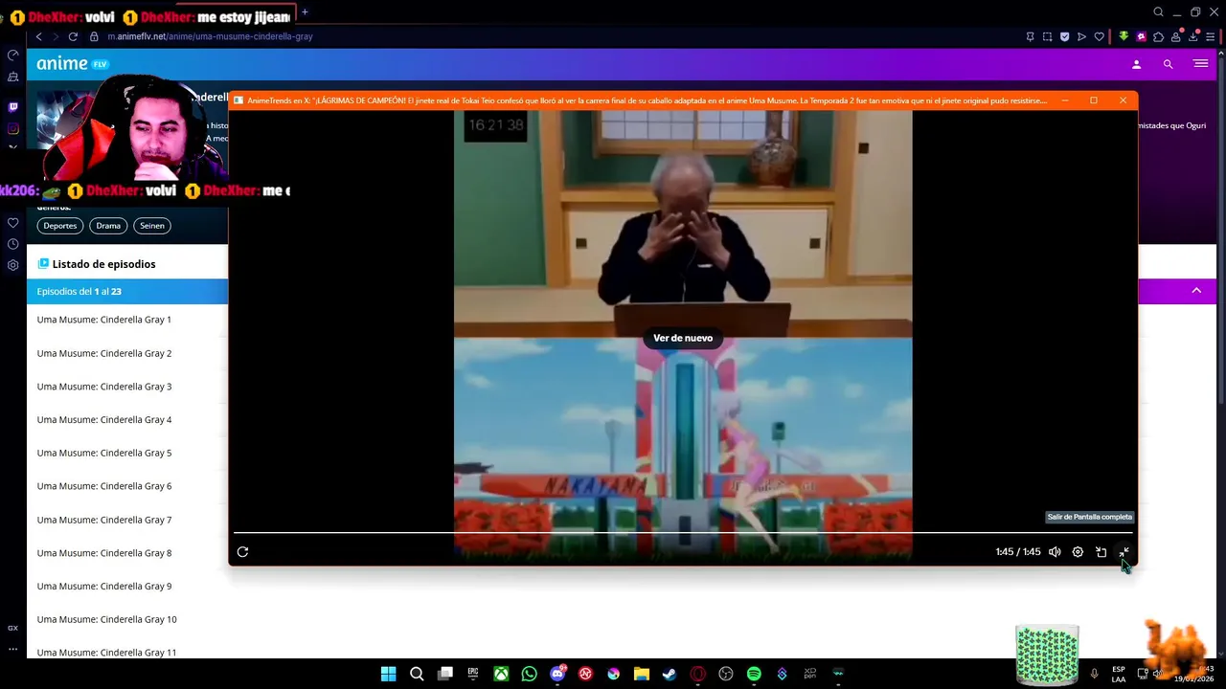Click the send/flow arrow icon in the toolbar
1226x689 pixels.
1081,36
